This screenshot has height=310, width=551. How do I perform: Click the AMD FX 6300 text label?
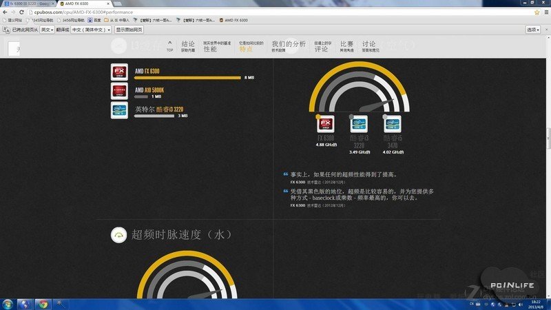147,71
